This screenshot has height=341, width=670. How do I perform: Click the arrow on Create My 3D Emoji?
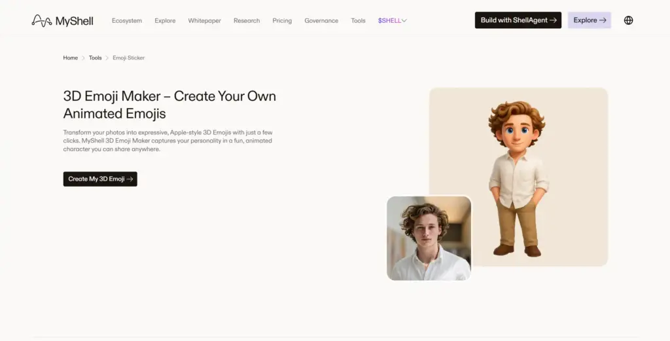tap(130, 179)
